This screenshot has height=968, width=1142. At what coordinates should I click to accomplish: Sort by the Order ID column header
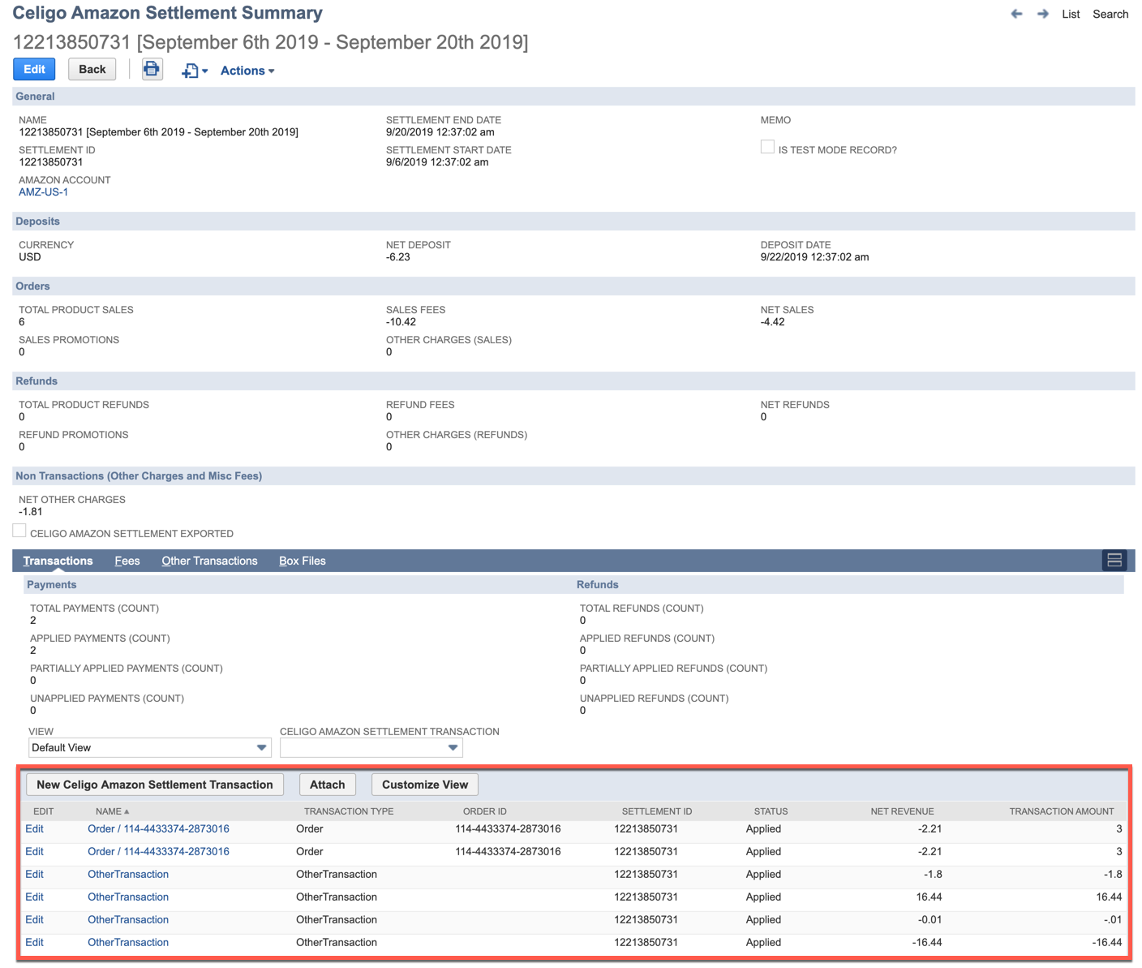485,811
